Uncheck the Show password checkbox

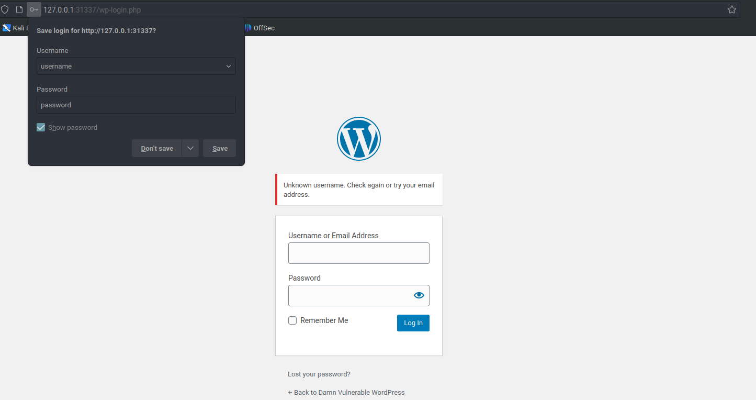coord(41,127)
